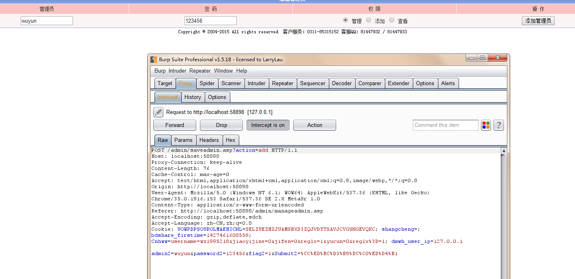The image size is (575, 279).
Task: Toggle the Intercept is on button
Action: point(268,125)
